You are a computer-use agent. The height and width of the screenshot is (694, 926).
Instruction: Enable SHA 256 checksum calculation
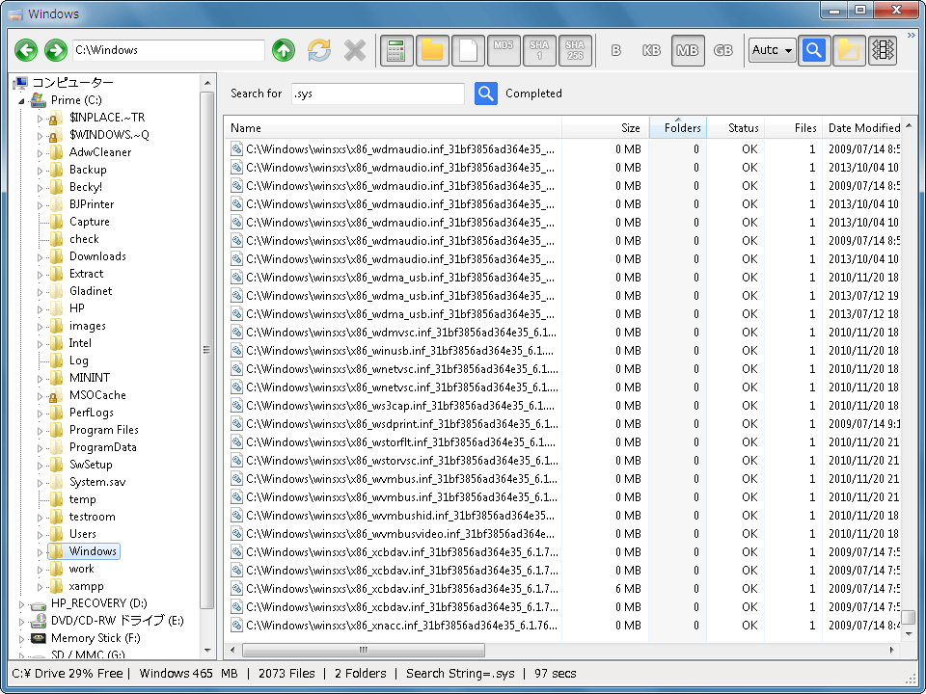(575, 50)
